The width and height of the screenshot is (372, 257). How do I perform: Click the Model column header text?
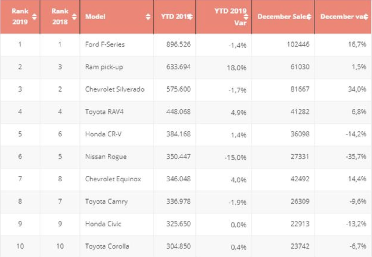(95, 17)
